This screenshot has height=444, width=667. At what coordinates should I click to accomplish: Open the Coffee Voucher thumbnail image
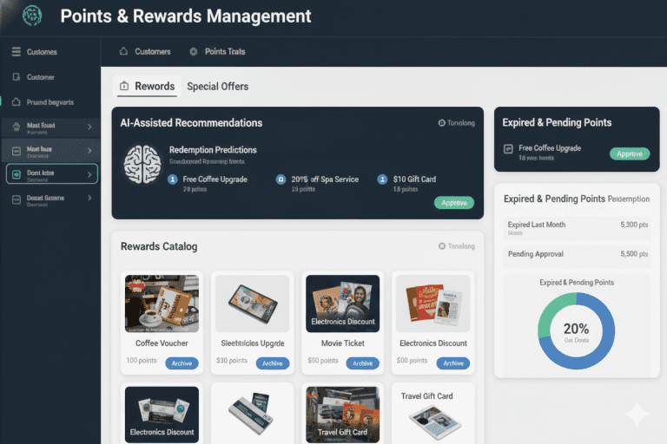162,304
